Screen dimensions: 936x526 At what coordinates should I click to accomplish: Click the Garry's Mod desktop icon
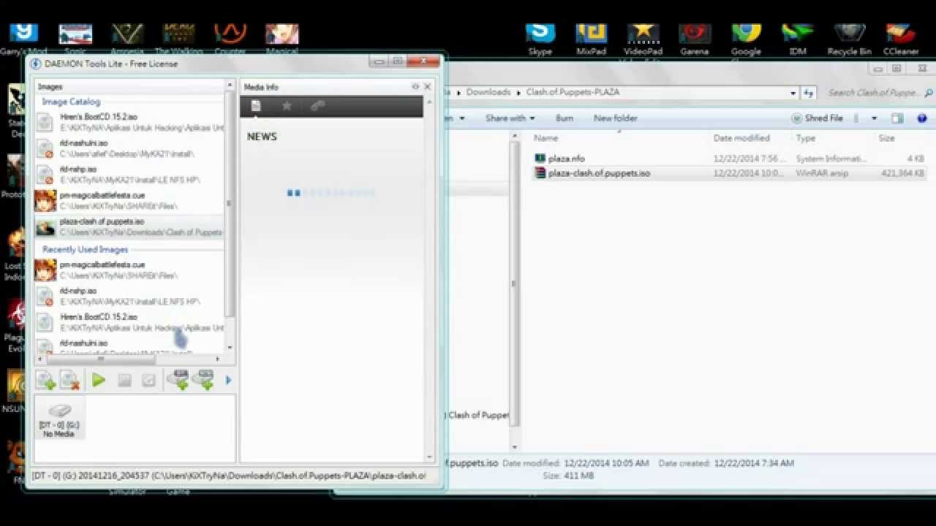click(x=24, y=39)
